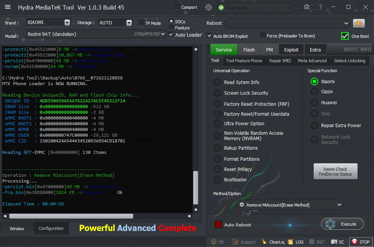Screen dimensions: 374x247
Task: Enable the TP Mode checkbox
Action: tap(142, 23)
